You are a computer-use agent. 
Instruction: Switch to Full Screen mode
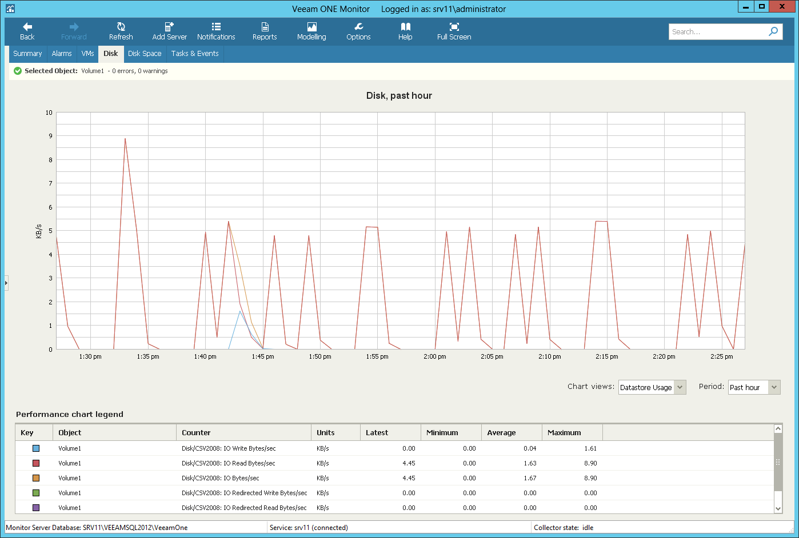tap(454, 31)
